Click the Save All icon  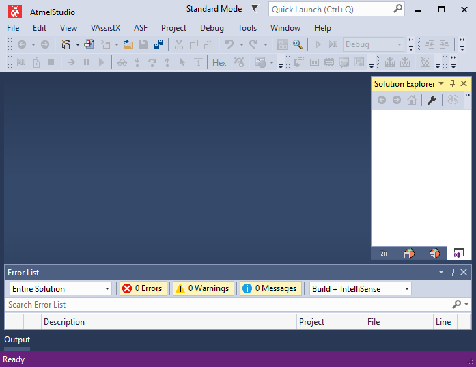[158, 44]
